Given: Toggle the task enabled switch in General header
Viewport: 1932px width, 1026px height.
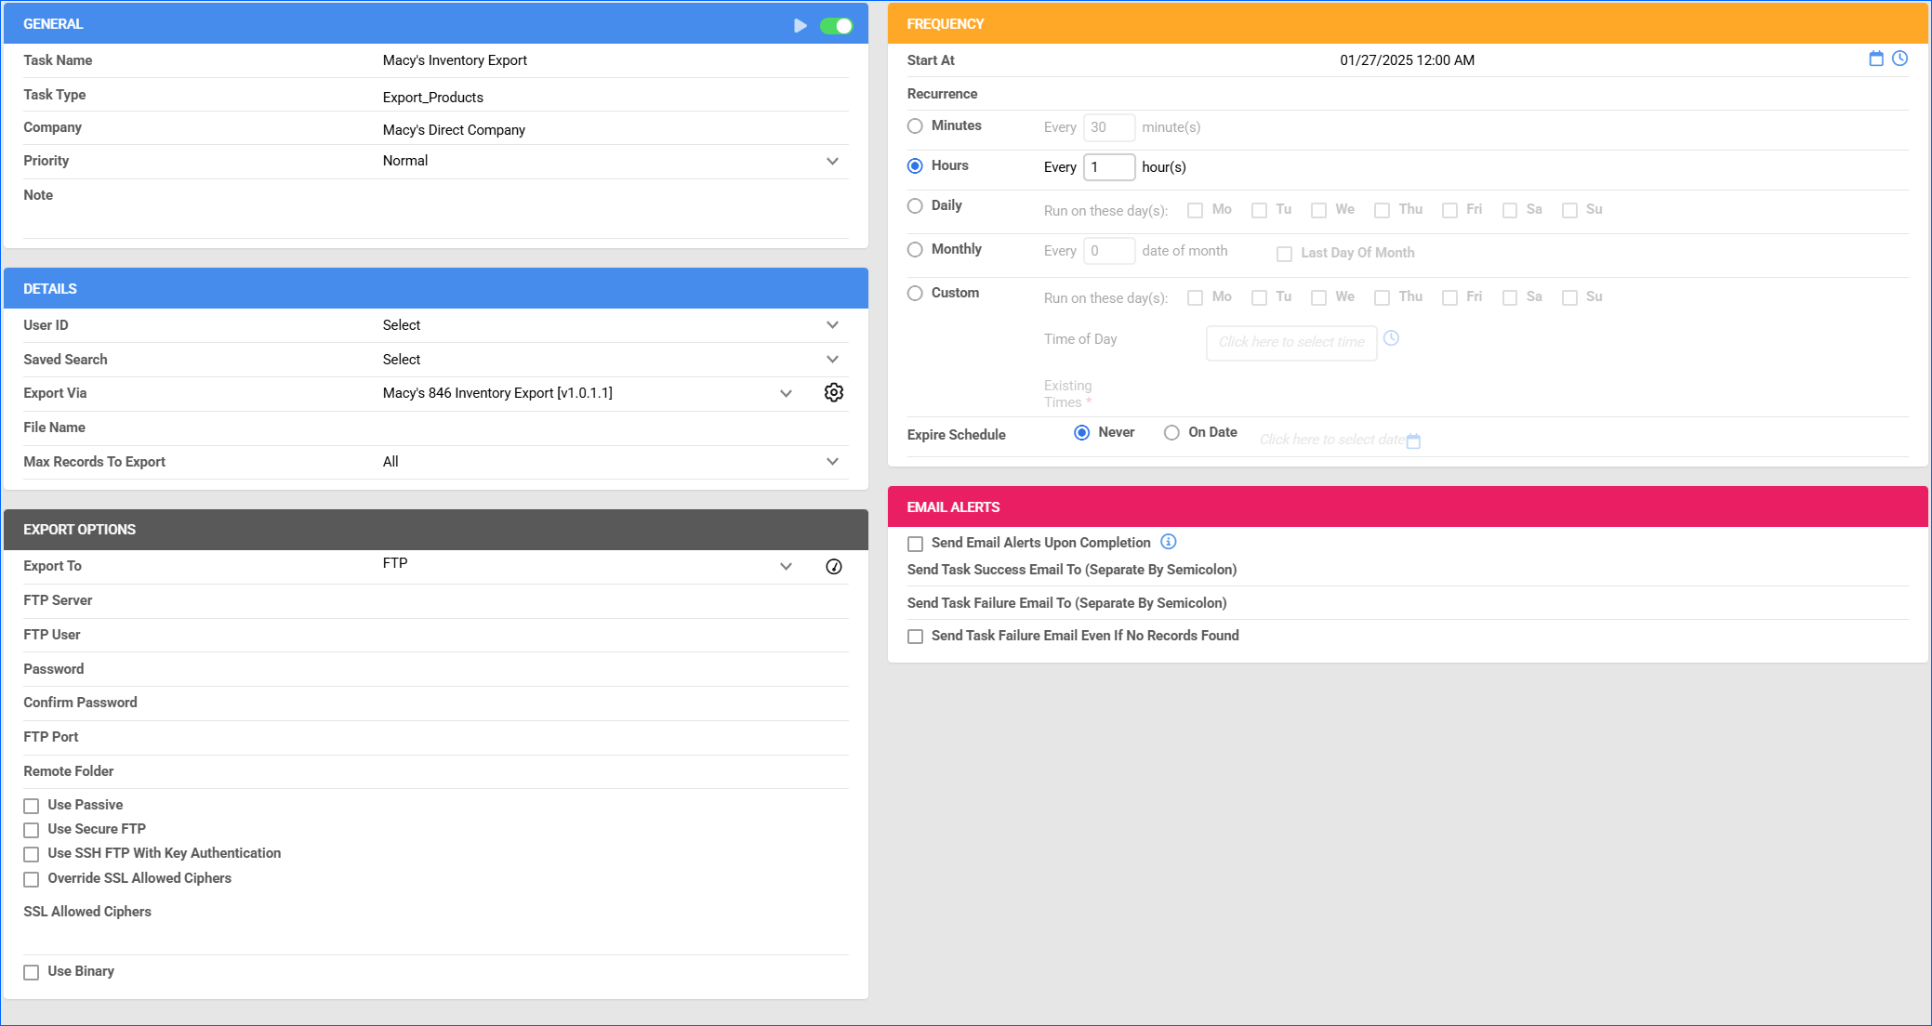Looking at the screenshot, I should (x=837, y=25).
